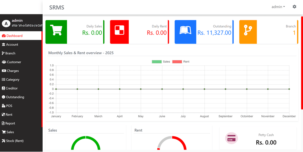Click the Rs. 11,327.00 outstanding amount
This screenshot has width=303, height=152.
tap(214, 33)
